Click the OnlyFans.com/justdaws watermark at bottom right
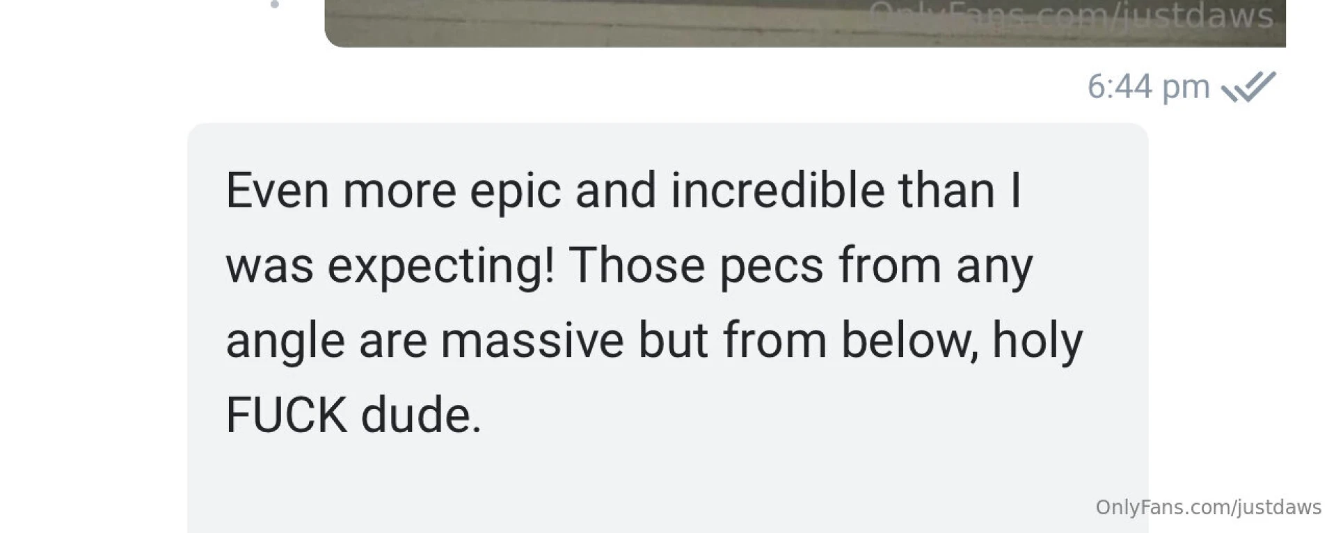 (1208, 507)
